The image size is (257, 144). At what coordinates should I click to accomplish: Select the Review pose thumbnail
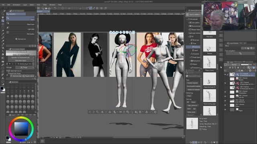point(210,45)
